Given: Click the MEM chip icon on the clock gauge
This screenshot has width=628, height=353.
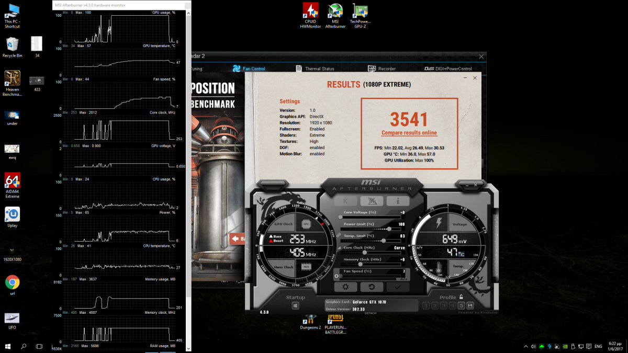Looking at the screenshot, I should [x=306, y=266].
